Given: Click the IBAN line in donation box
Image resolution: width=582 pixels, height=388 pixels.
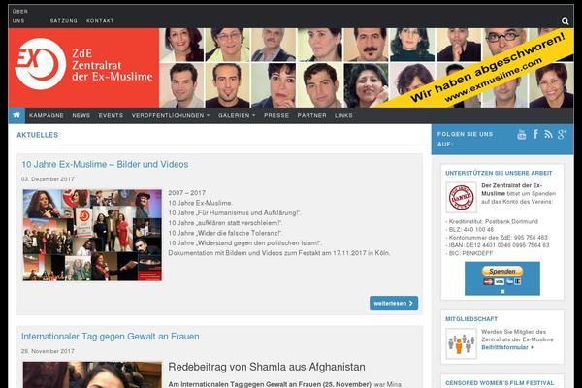Looking at the screenshot, I should point(498,245).
